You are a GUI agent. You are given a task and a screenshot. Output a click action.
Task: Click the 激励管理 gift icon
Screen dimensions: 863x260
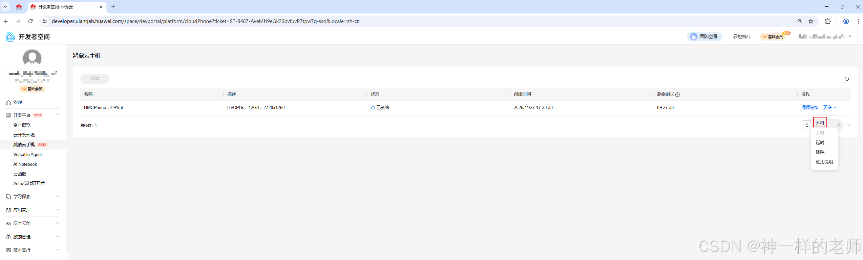tap(8, 237)
